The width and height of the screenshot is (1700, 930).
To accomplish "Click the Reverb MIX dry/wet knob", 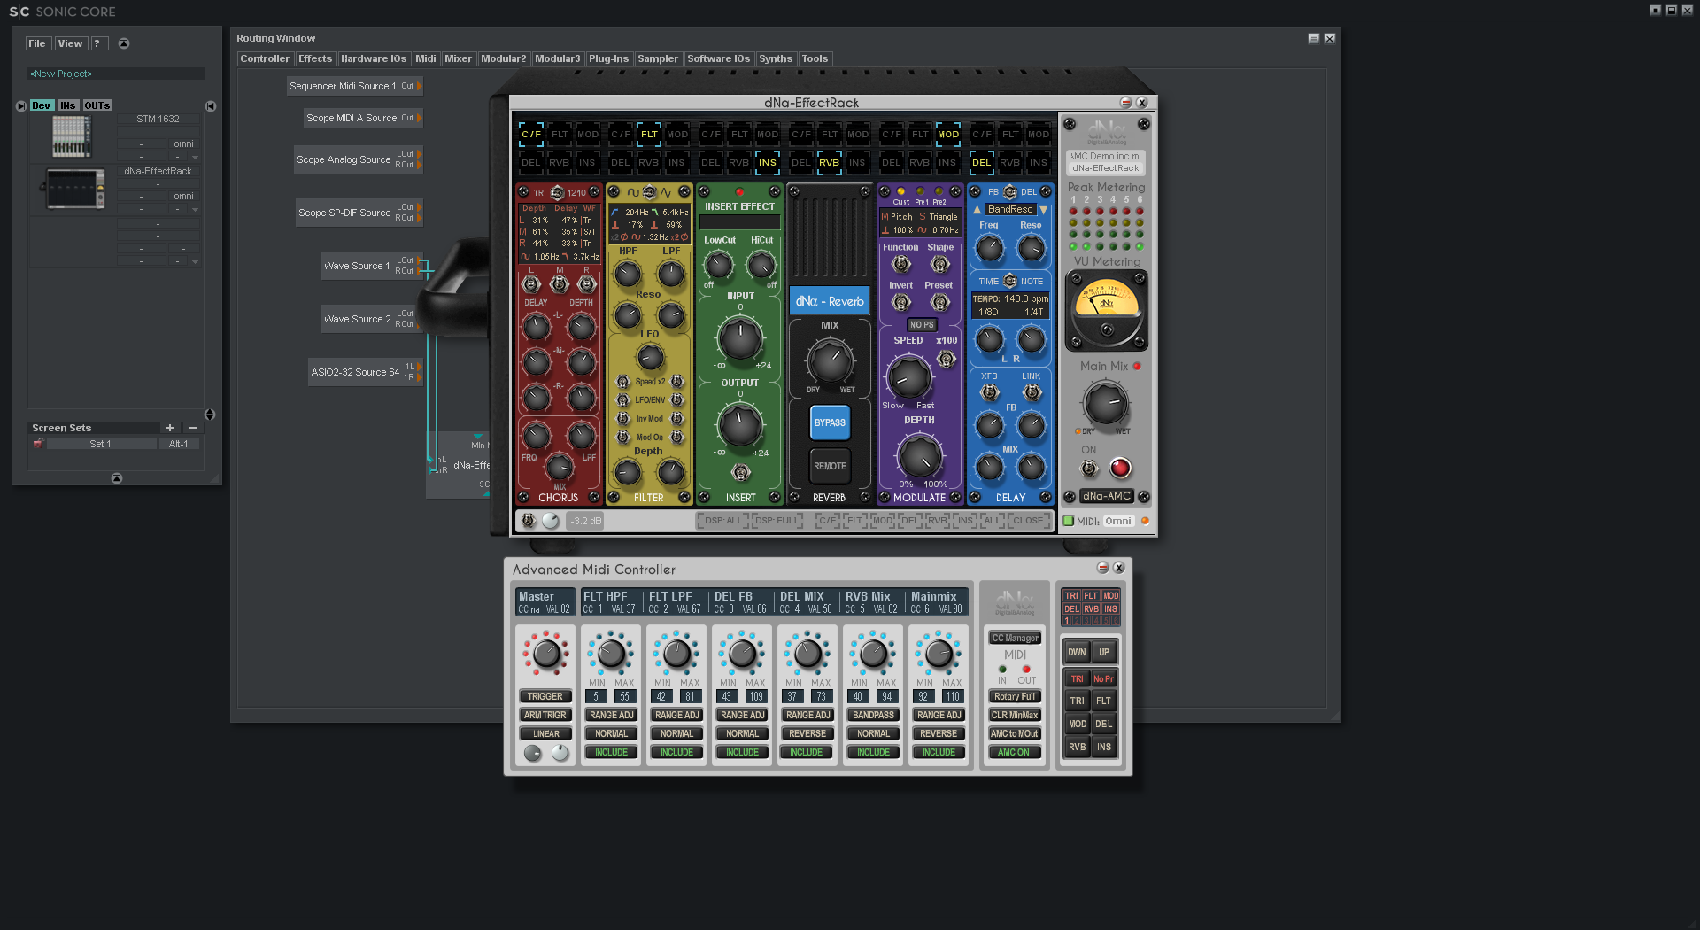I will (x=830, y=360).
